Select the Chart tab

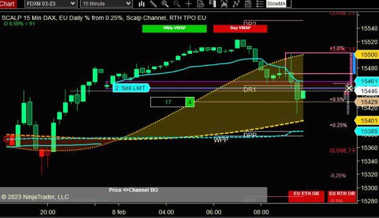[x=8, y=4]
